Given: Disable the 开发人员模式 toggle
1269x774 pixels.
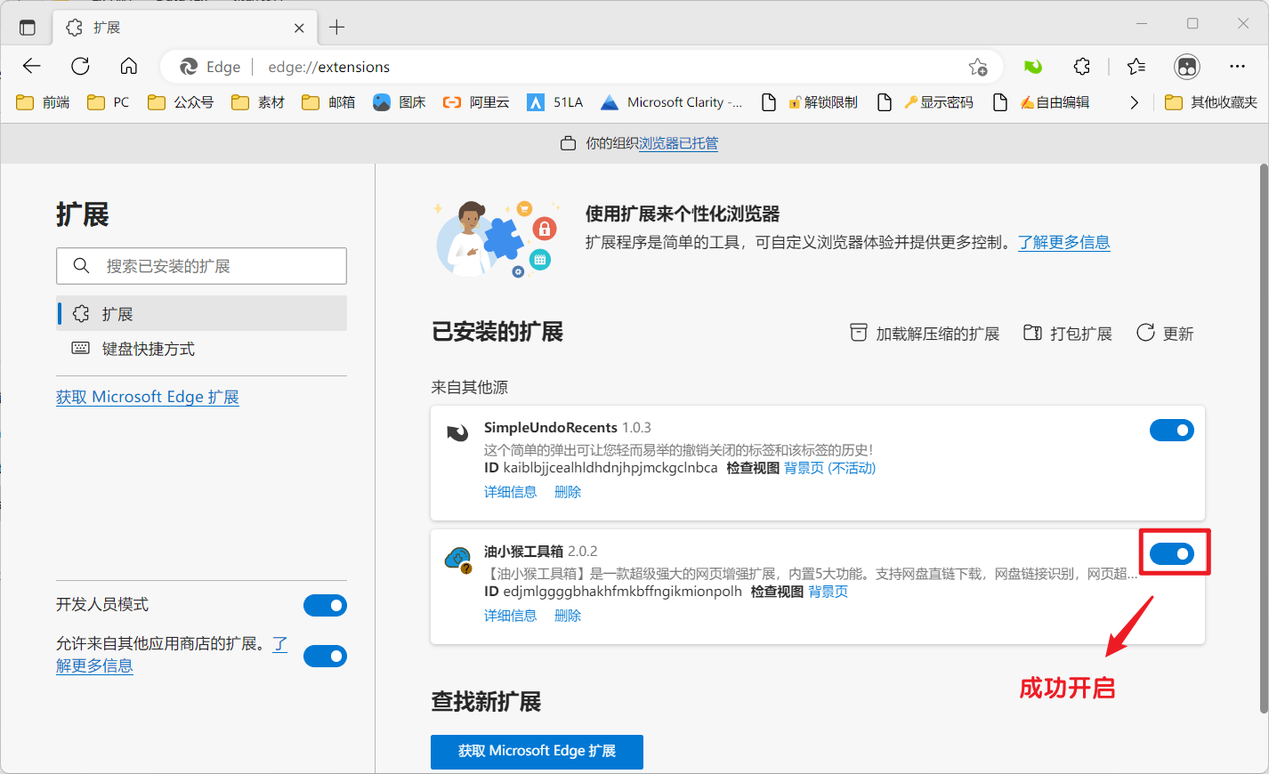Looking at the screenshot, I should coord(325,605).
